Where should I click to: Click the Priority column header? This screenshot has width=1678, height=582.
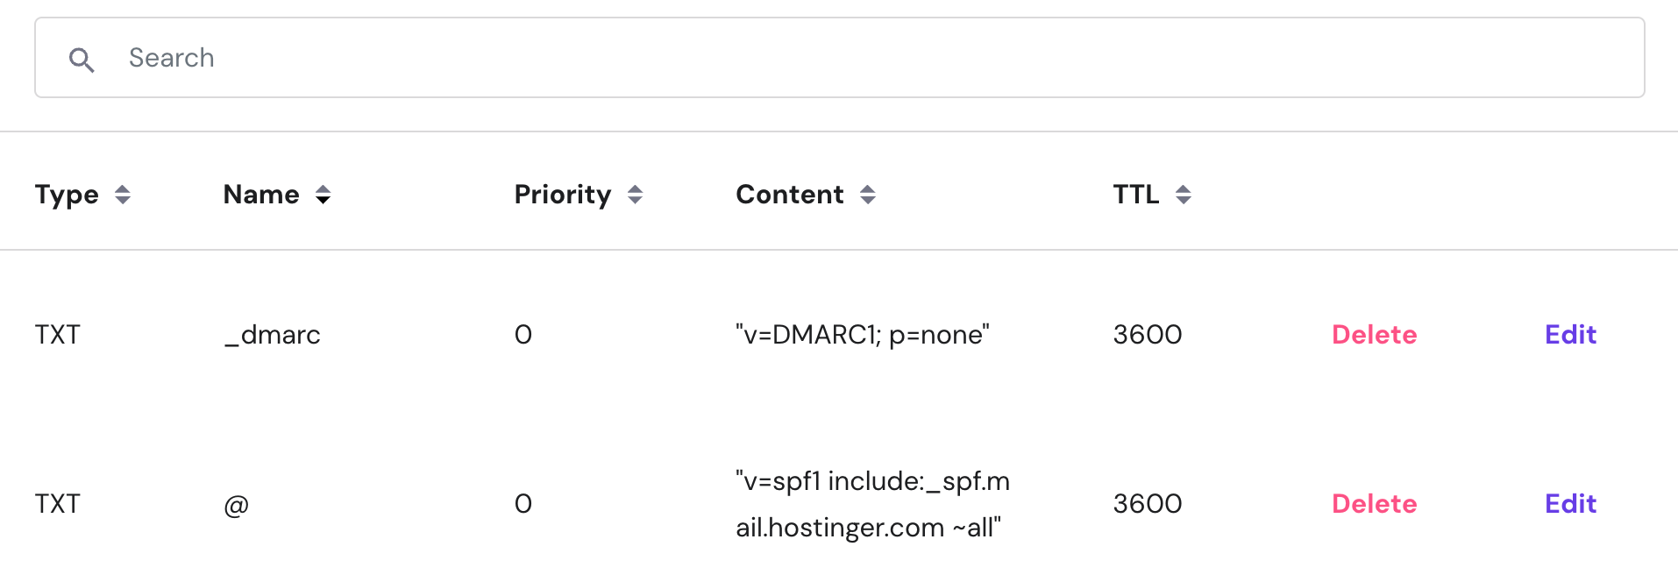tap(562, 195)
